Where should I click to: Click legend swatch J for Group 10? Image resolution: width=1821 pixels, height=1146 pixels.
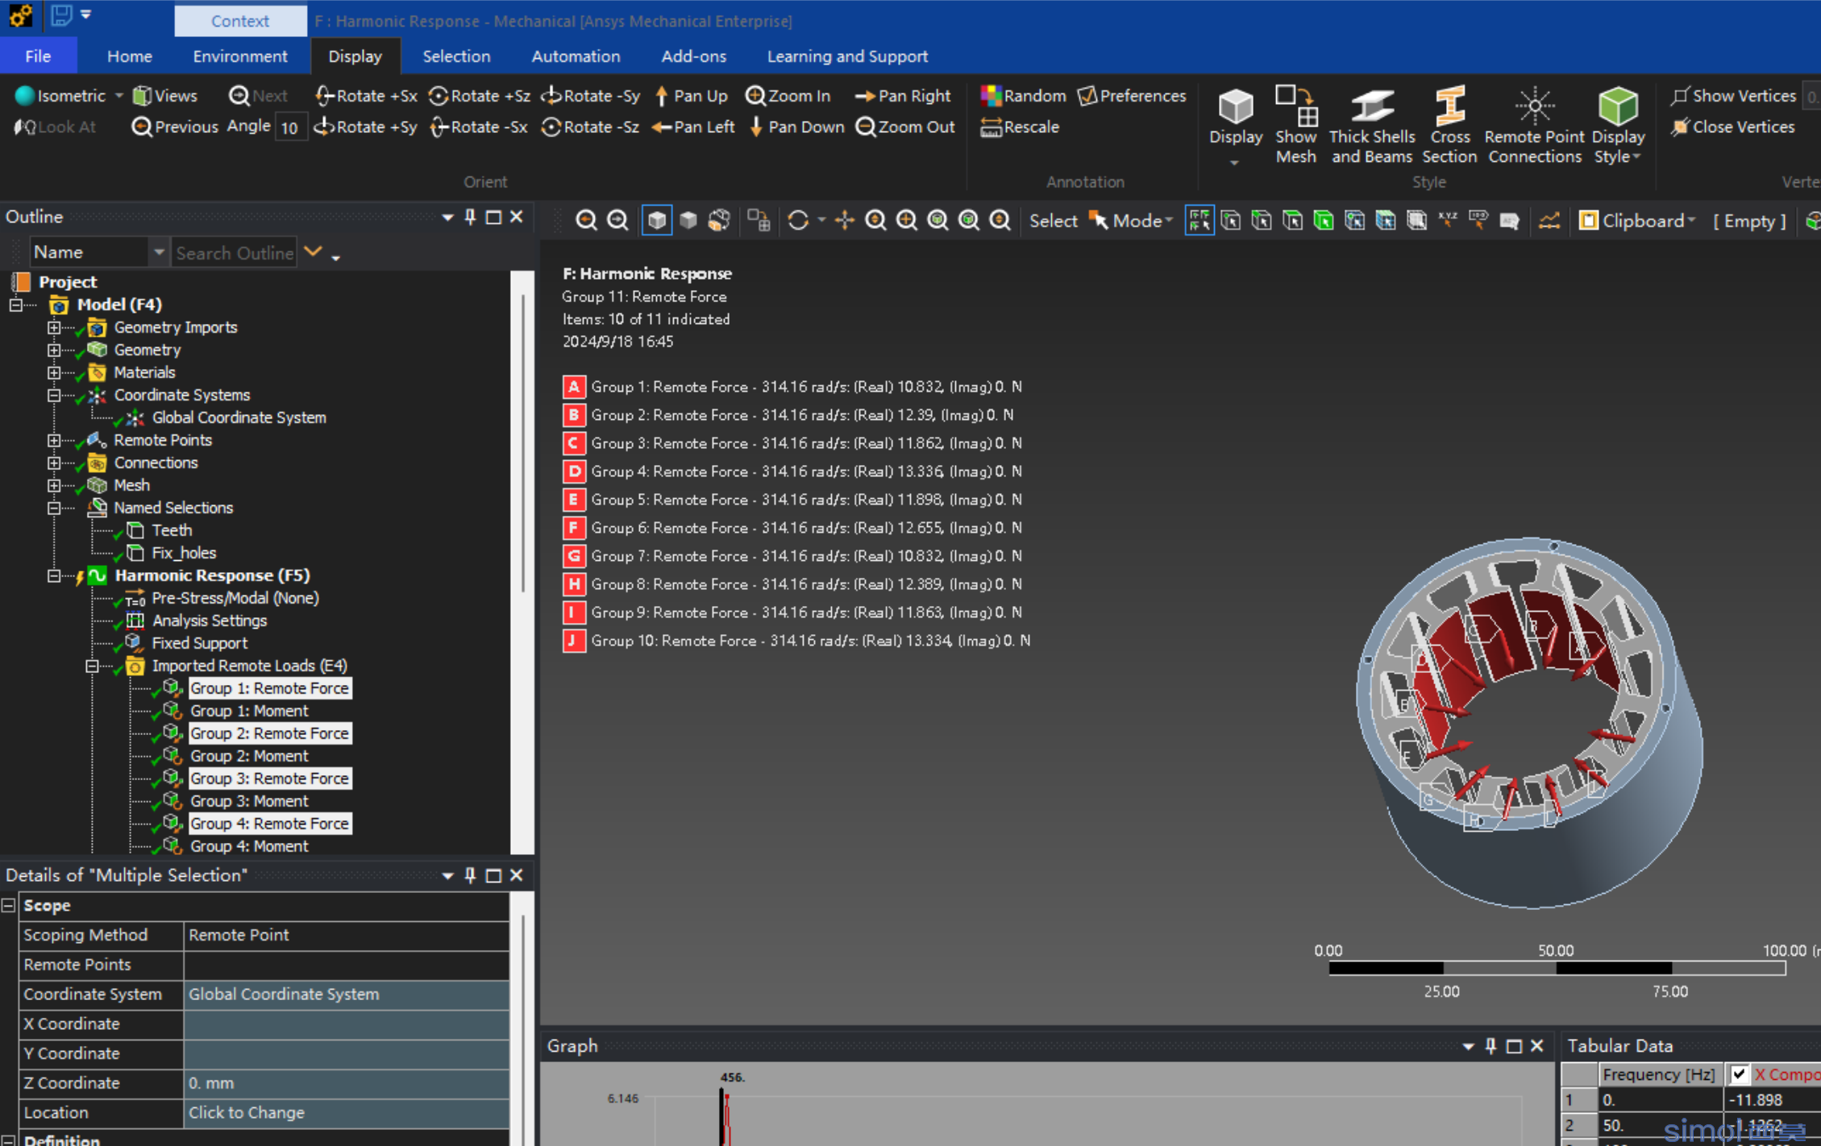click(573, 641)
